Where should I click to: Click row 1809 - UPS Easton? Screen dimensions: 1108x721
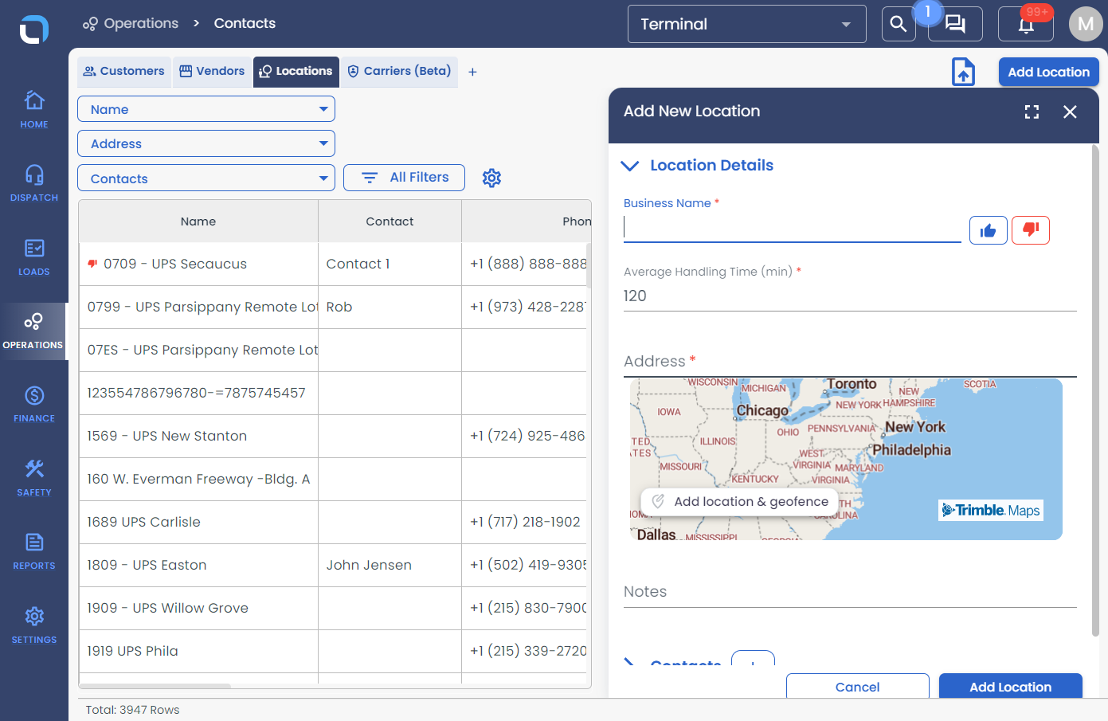tap(333, 565)
